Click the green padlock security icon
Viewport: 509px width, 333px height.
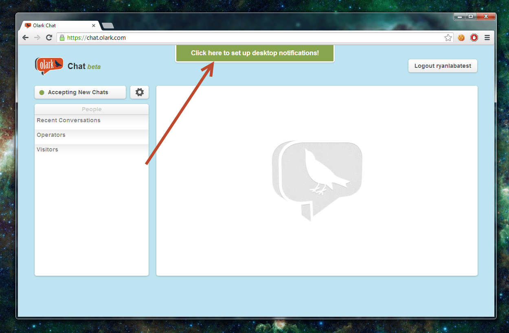[x=62, y=38]
